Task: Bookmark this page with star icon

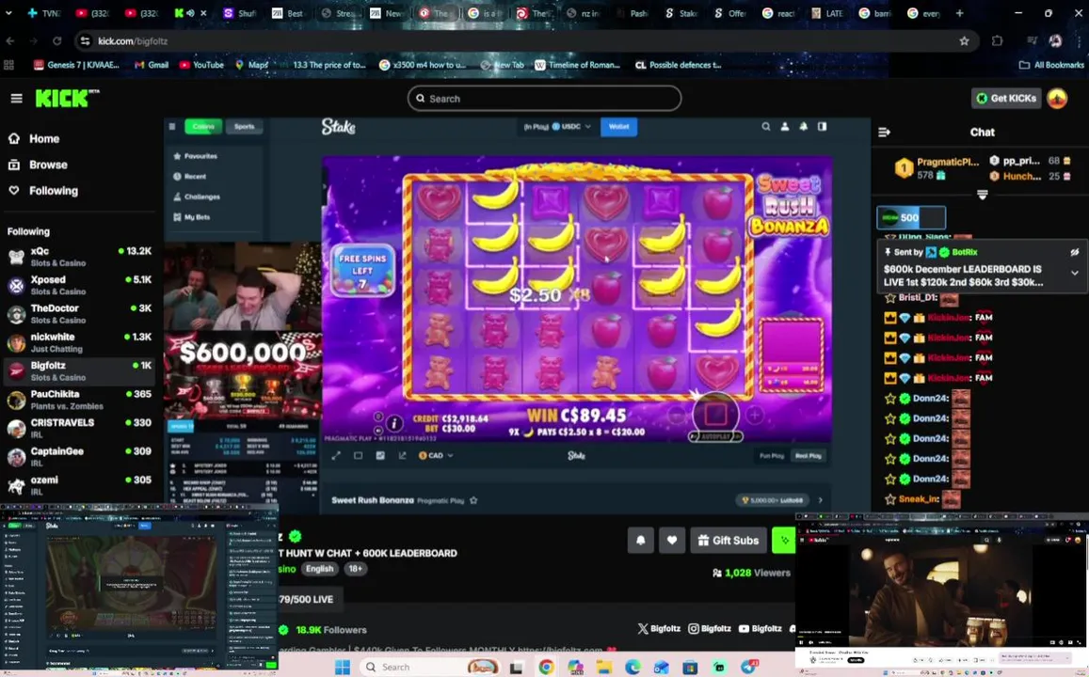Action: (x=964, y=41)
